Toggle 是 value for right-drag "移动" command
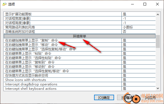Image resolution: width=164 pixels, height=104 pixels. (x=138, y=45)
